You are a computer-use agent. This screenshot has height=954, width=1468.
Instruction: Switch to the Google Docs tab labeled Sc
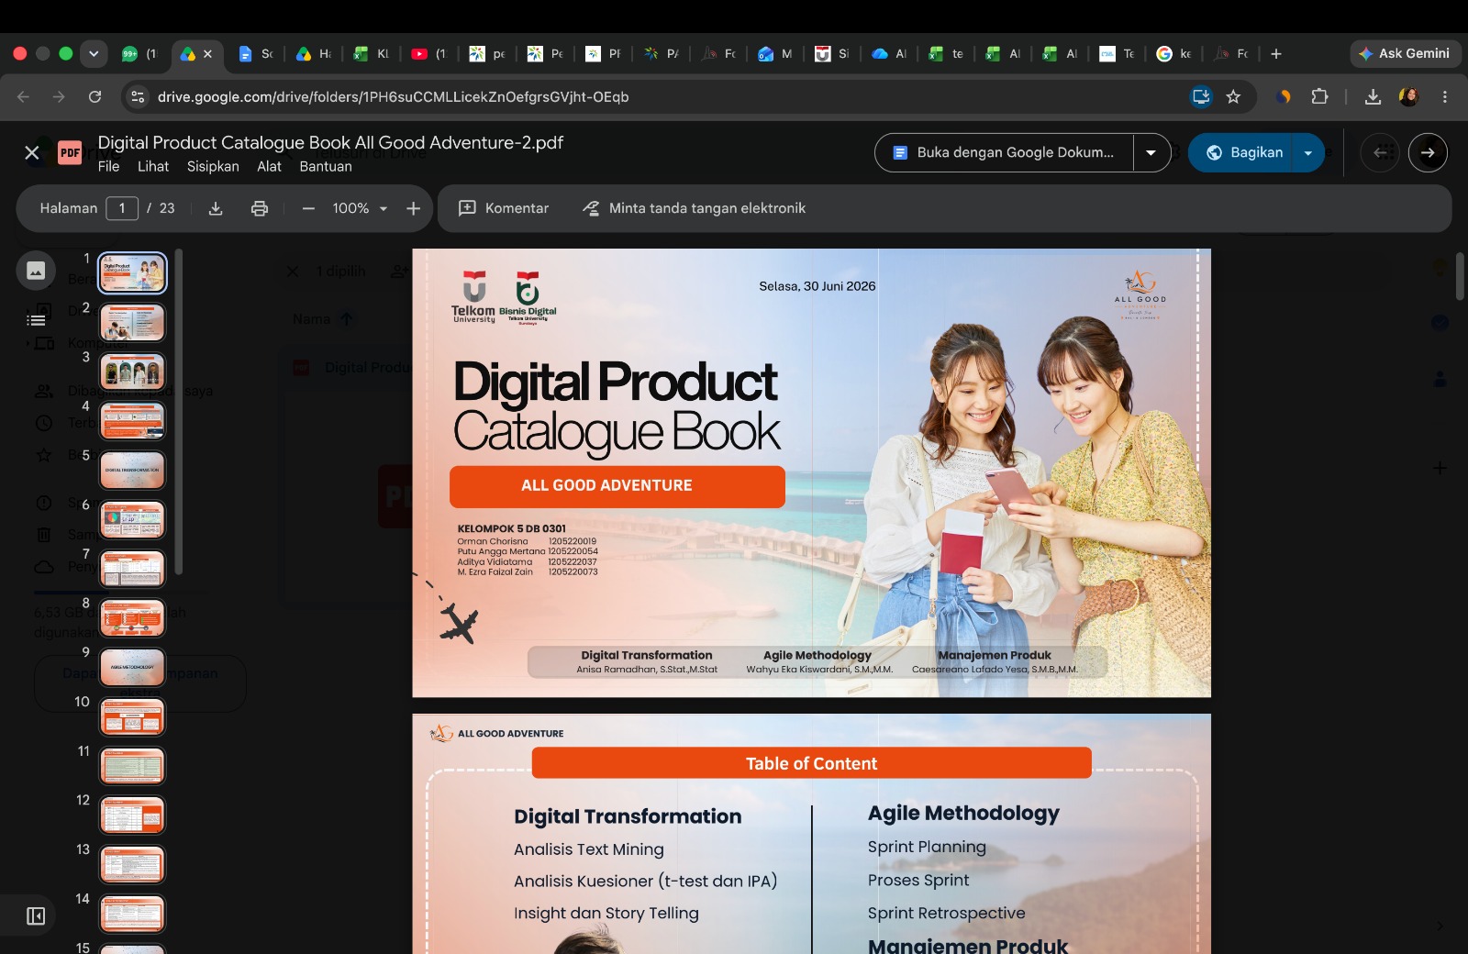click(256, 53)
